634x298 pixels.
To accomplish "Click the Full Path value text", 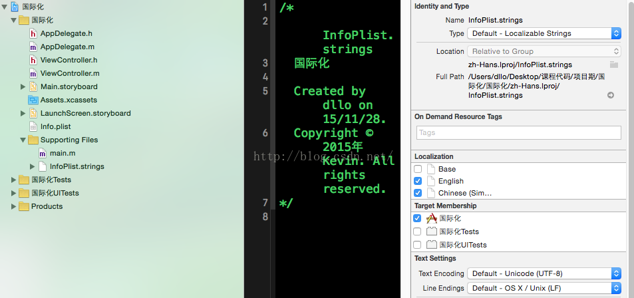I will point(537,86).
